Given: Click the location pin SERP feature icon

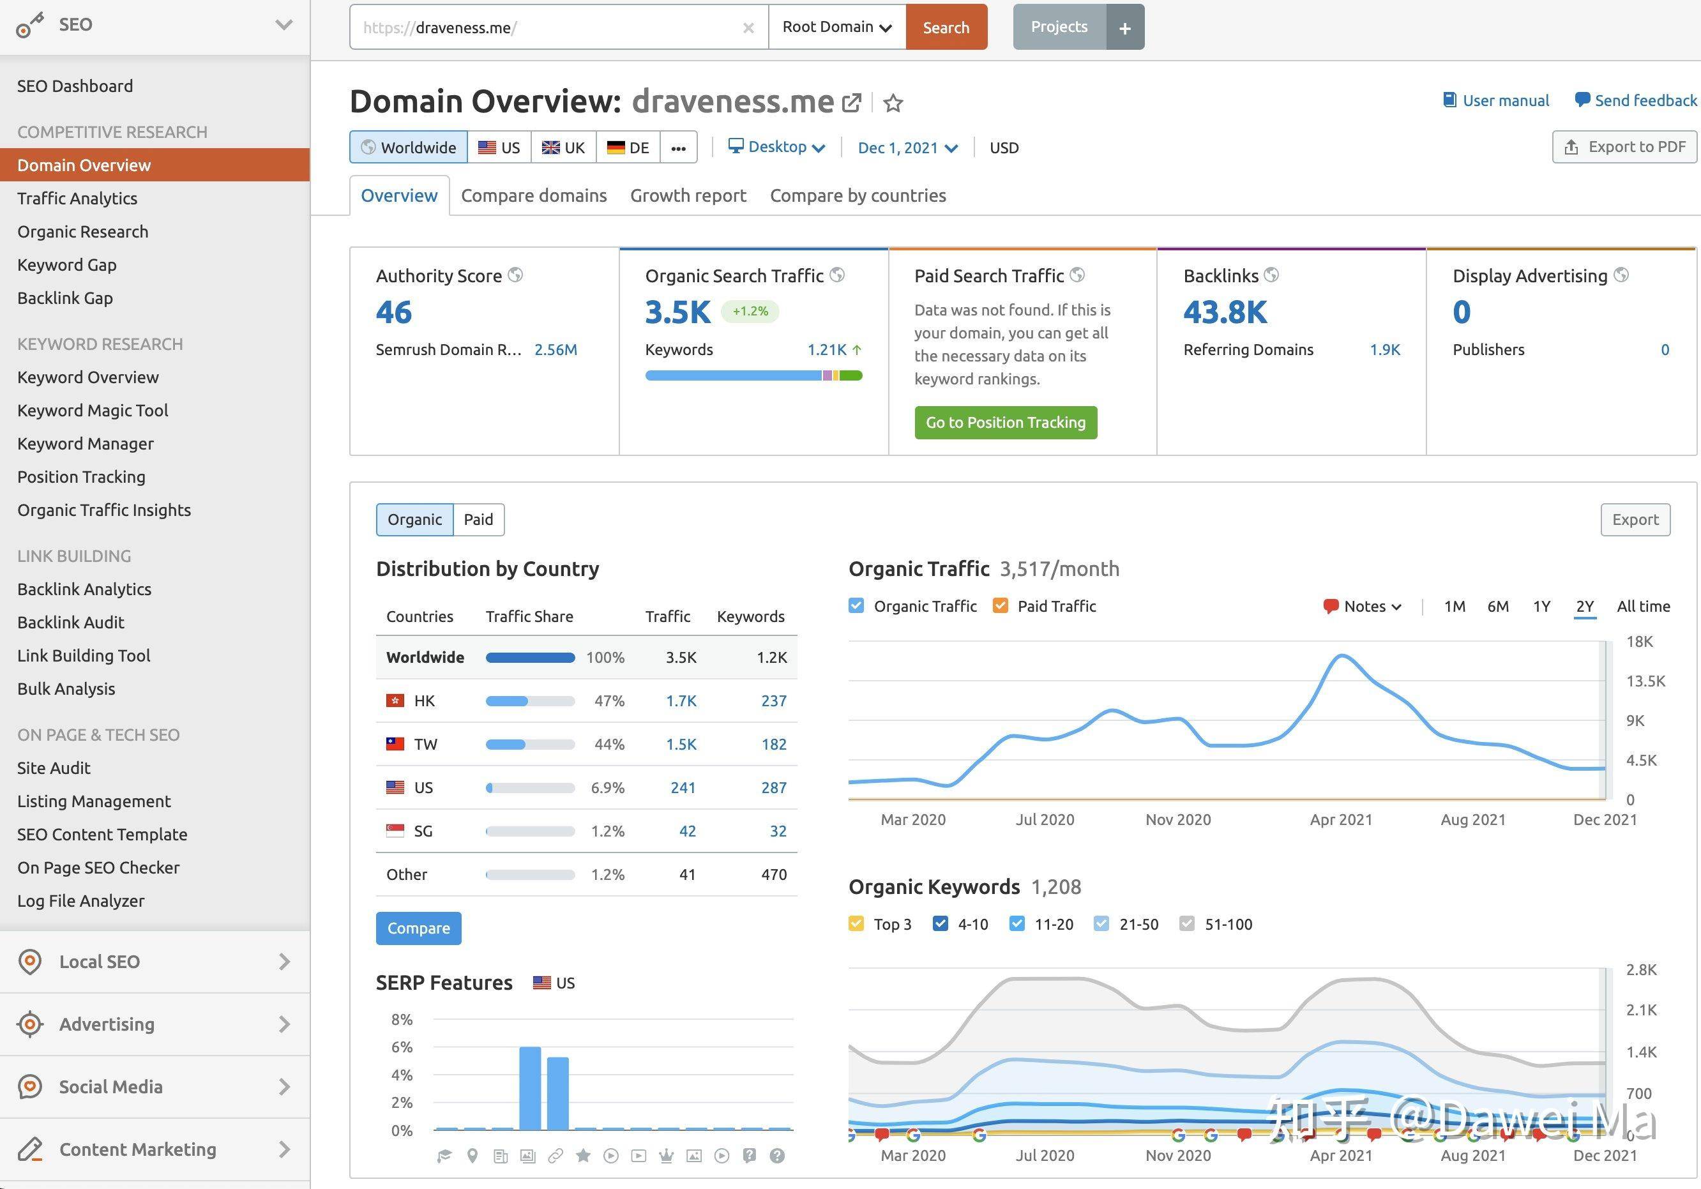Looking at the screenshot, I should pos(472,1156).
